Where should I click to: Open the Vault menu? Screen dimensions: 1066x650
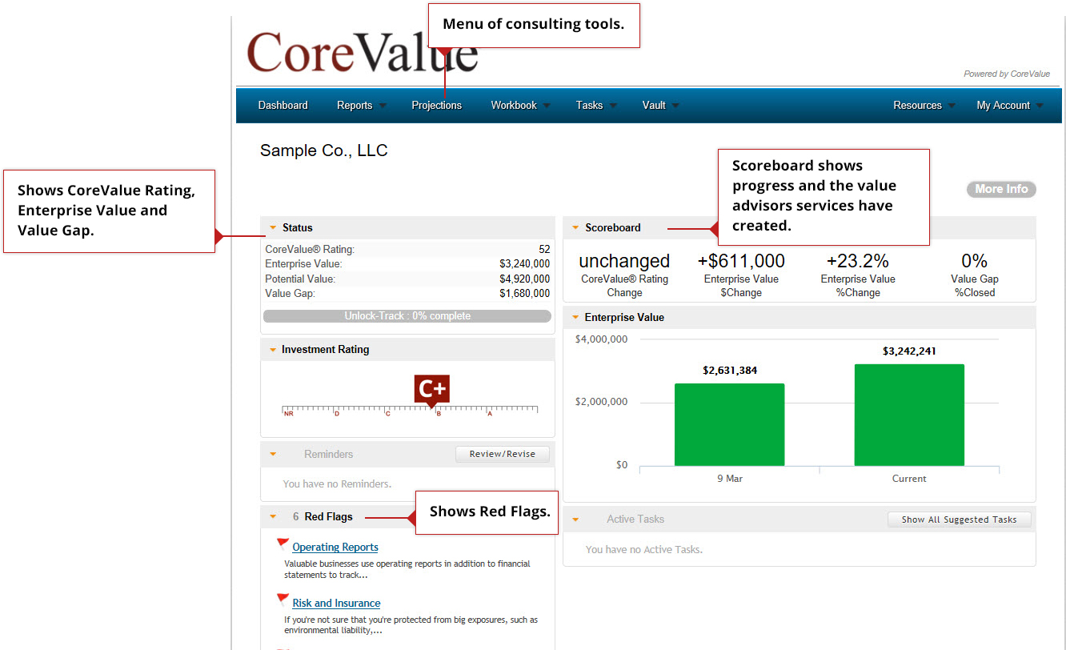[x=654, y=106]
